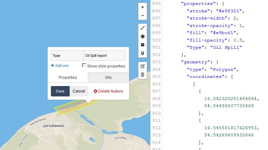This screenshot has height=150, width=268.
Task: Open the Info tab
Action: click(x=108, y=78)
